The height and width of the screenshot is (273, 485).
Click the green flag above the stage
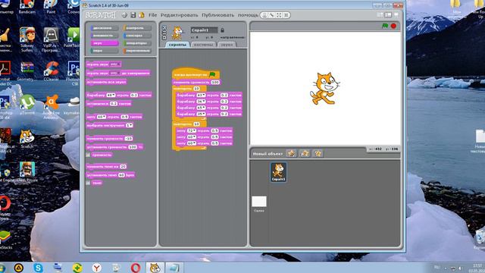tap(385, 26)
